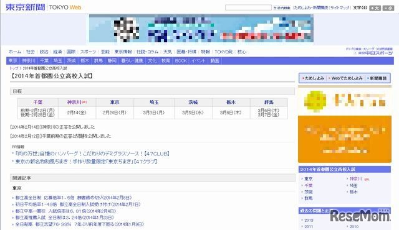Select 動画 in the blue navigation bar
Image resolution: width=399 pixels, height=230 pixels.
point(214,61)
